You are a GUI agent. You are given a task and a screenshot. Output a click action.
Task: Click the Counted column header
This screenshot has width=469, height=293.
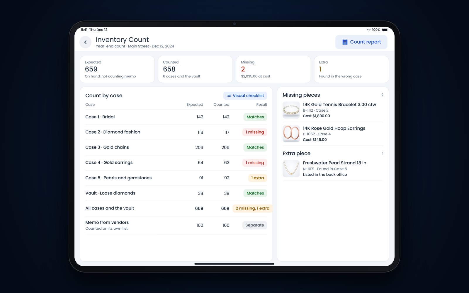221,105
